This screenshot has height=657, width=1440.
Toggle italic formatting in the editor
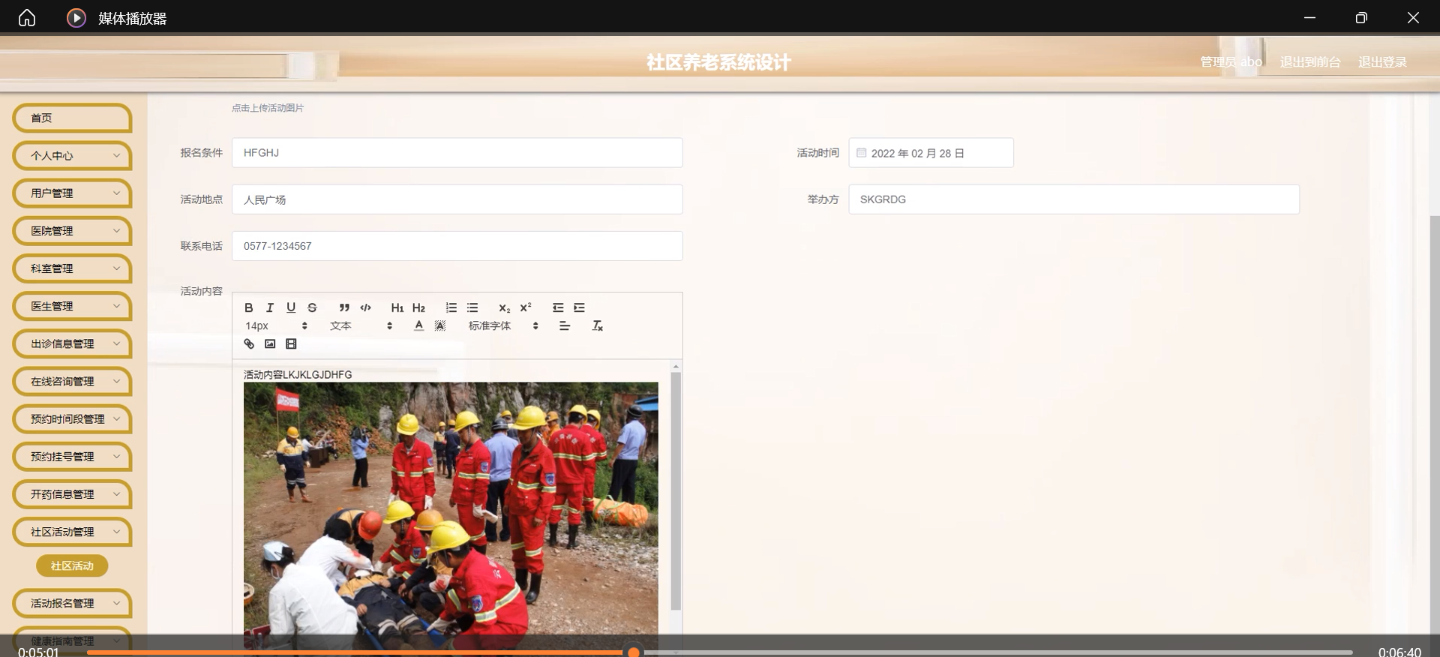270,307
